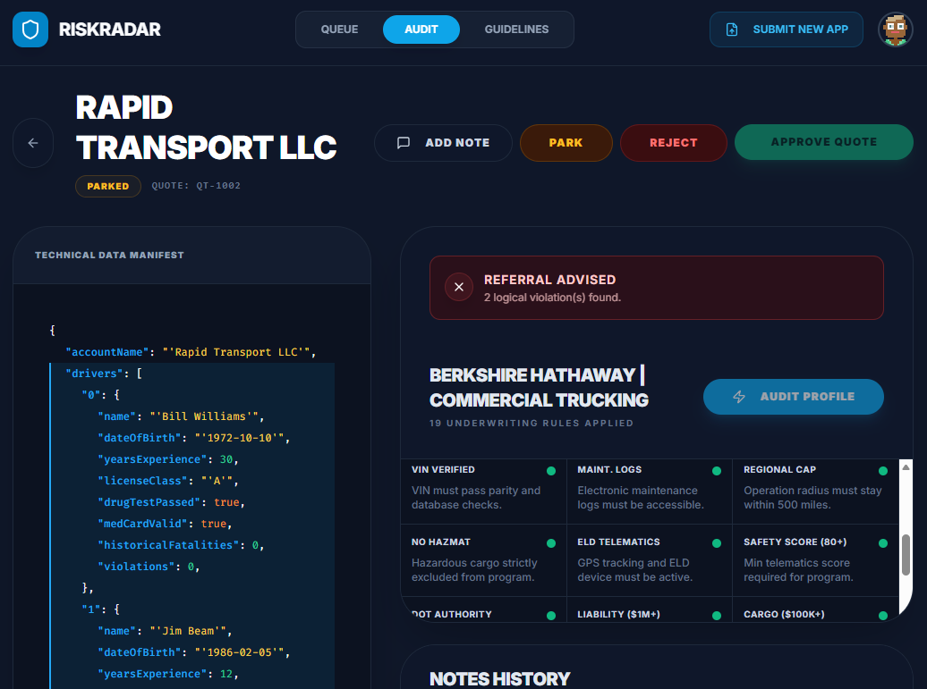Click the Safety Score green status dot

pyautogui.click(x=883, y=542)
